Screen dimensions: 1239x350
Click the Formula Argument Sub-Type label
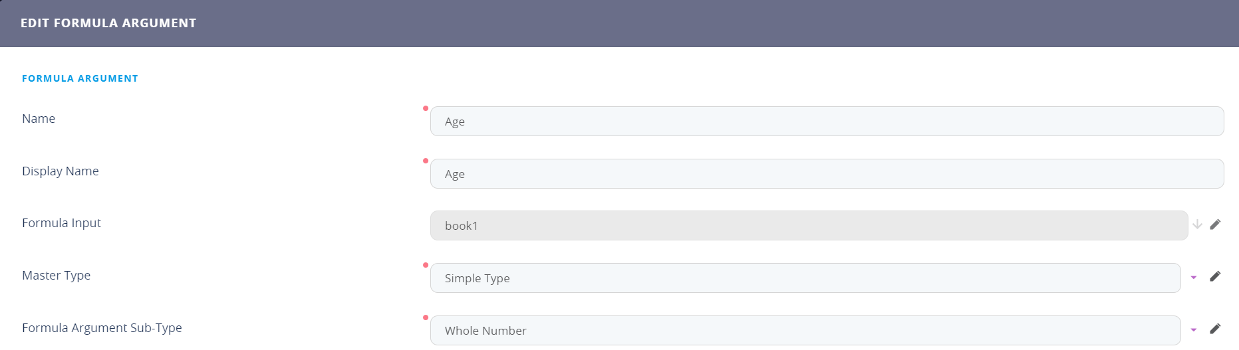tap(102, 328)
